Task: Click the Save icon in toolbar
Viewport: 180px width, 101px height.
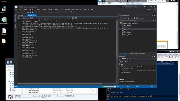Action: [x=30, y=12]
